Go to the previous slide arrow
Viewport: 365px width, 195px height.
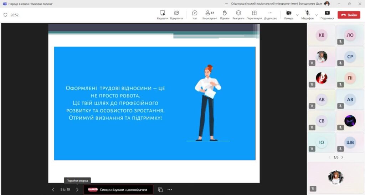[53, 190]
